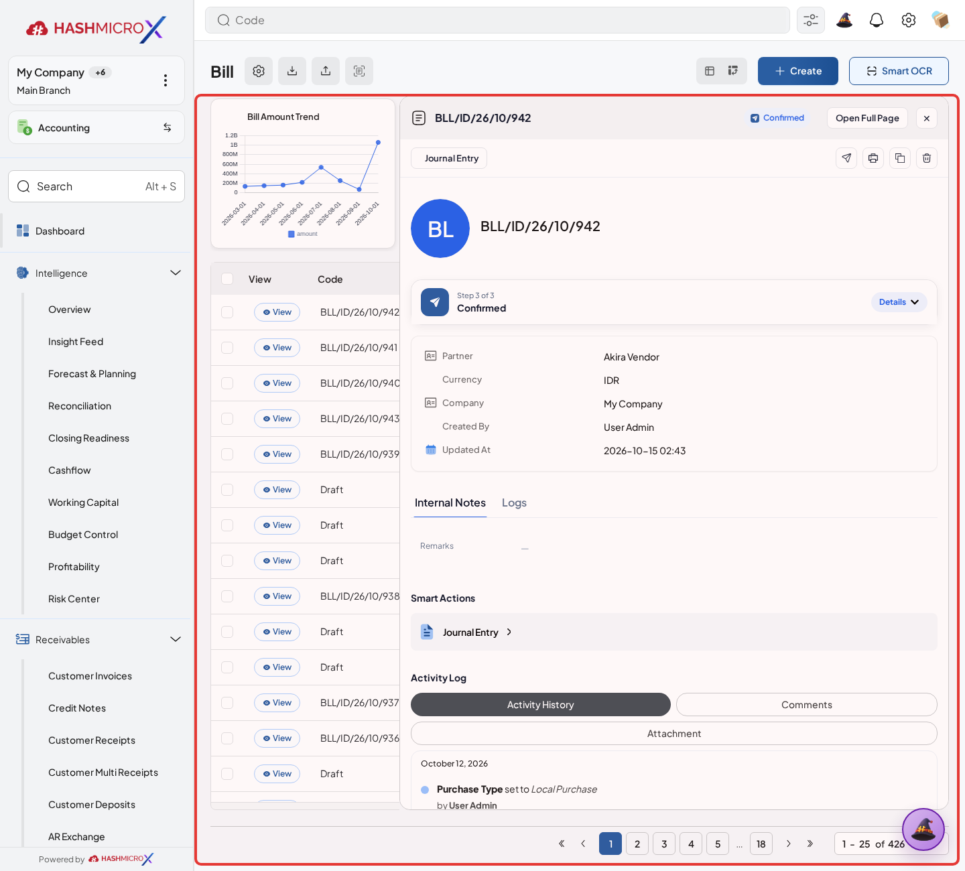
Task: Close the bill detail panel
Action: (927, 118)
